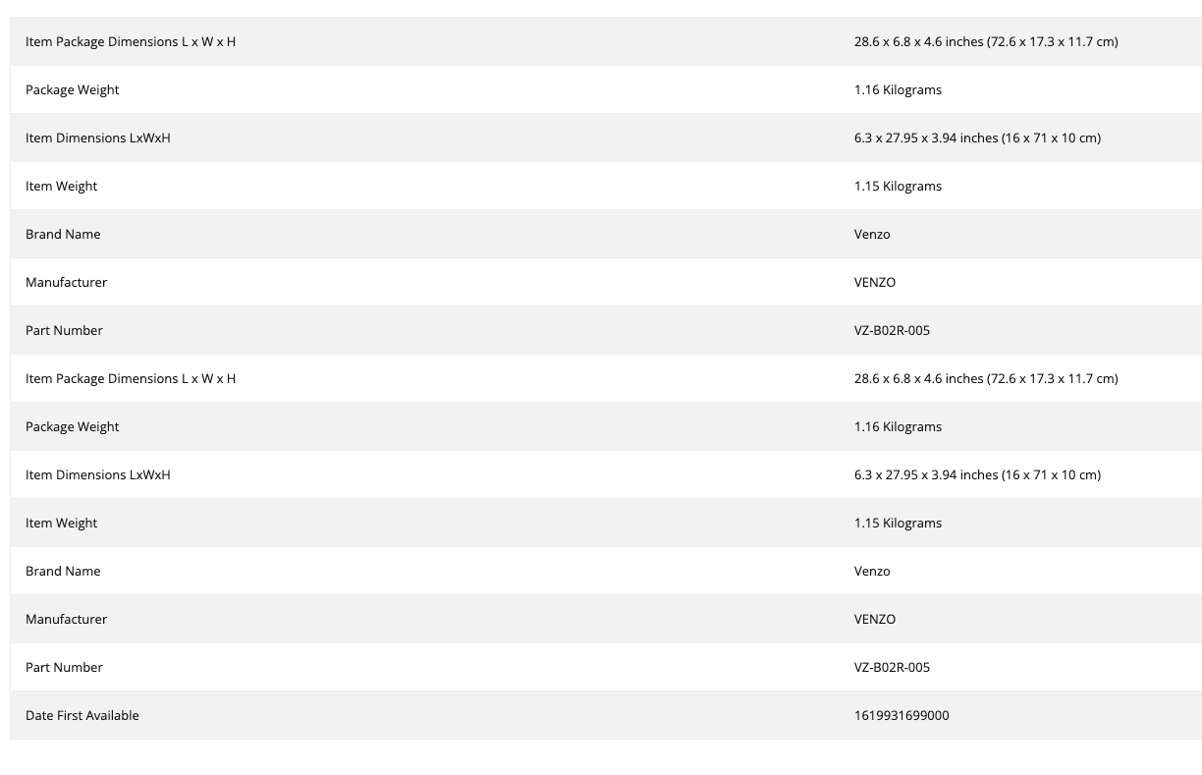Select the first VENZO manufacturer value
Viewport: 1202px width, 775px height.
pos(875,282)
